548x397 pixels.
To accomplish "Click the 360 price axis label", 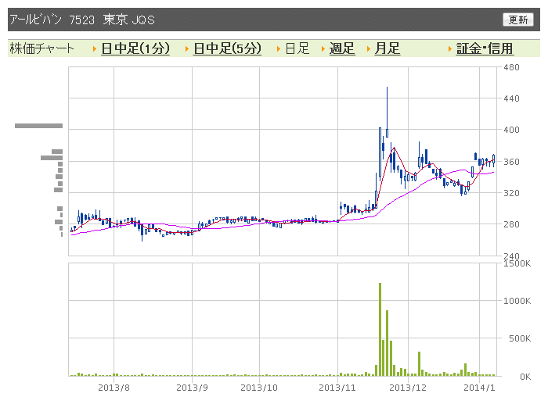I will click(x=511, y=162).
